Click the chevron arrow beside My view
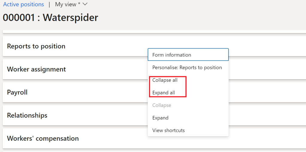This screenshot has height=152, width=306. point(85,4)
